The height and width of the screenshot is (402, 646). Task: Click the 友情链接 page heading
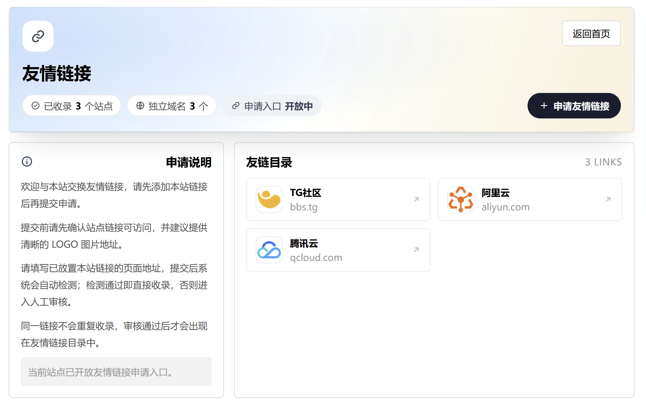(57, 74)
